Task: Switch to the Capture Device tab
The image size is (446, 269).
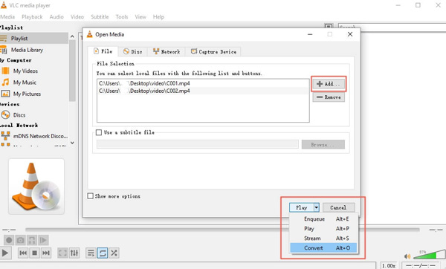Action: click(x=213, y=52)
